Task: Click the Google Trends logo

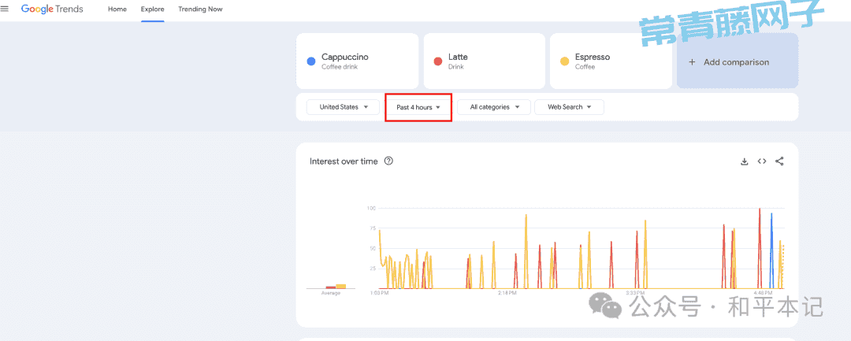Action: tap(52, 9)
